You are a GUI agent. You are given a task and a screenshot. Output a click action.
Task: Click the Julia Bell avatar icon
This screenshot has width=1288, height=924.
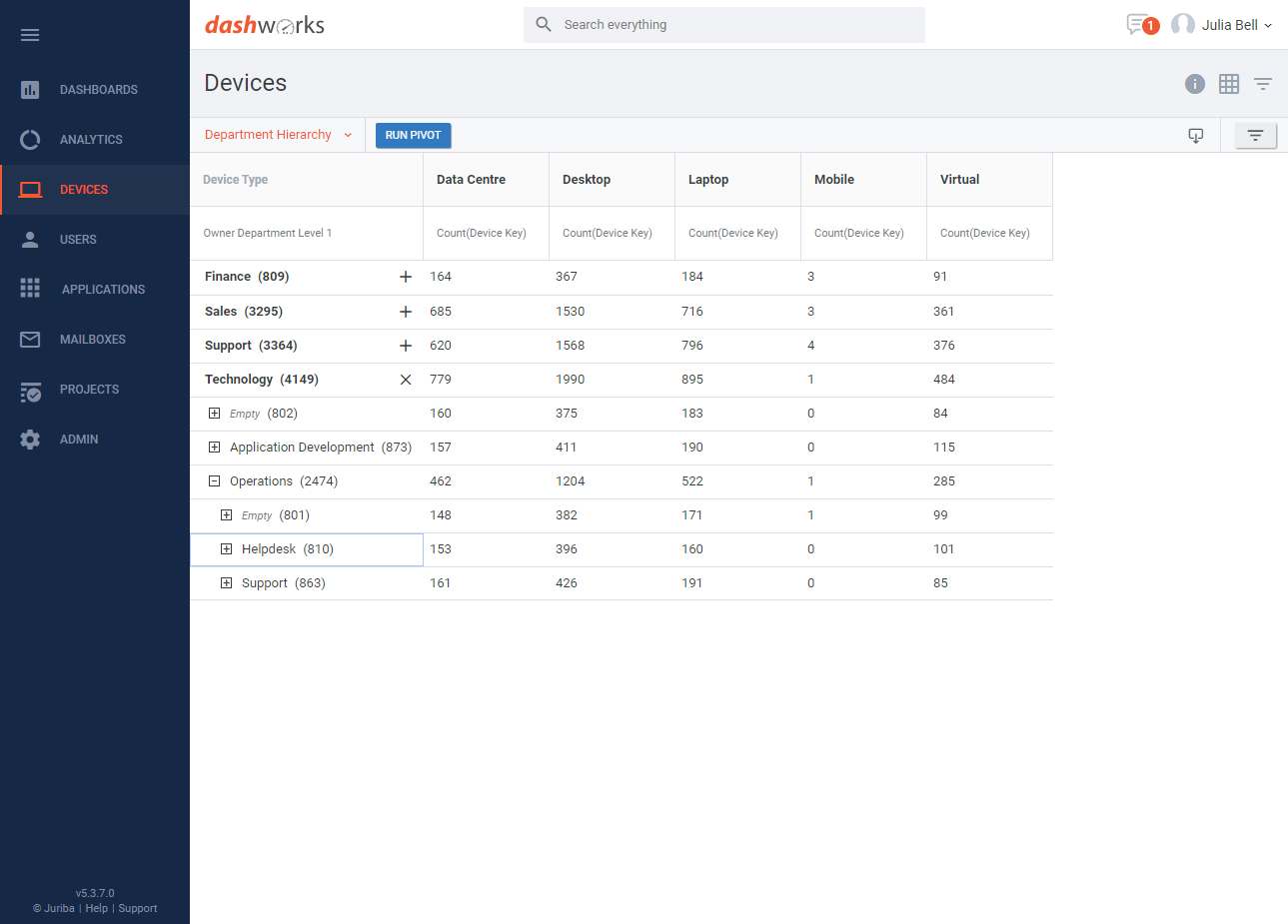point(1183,25)
